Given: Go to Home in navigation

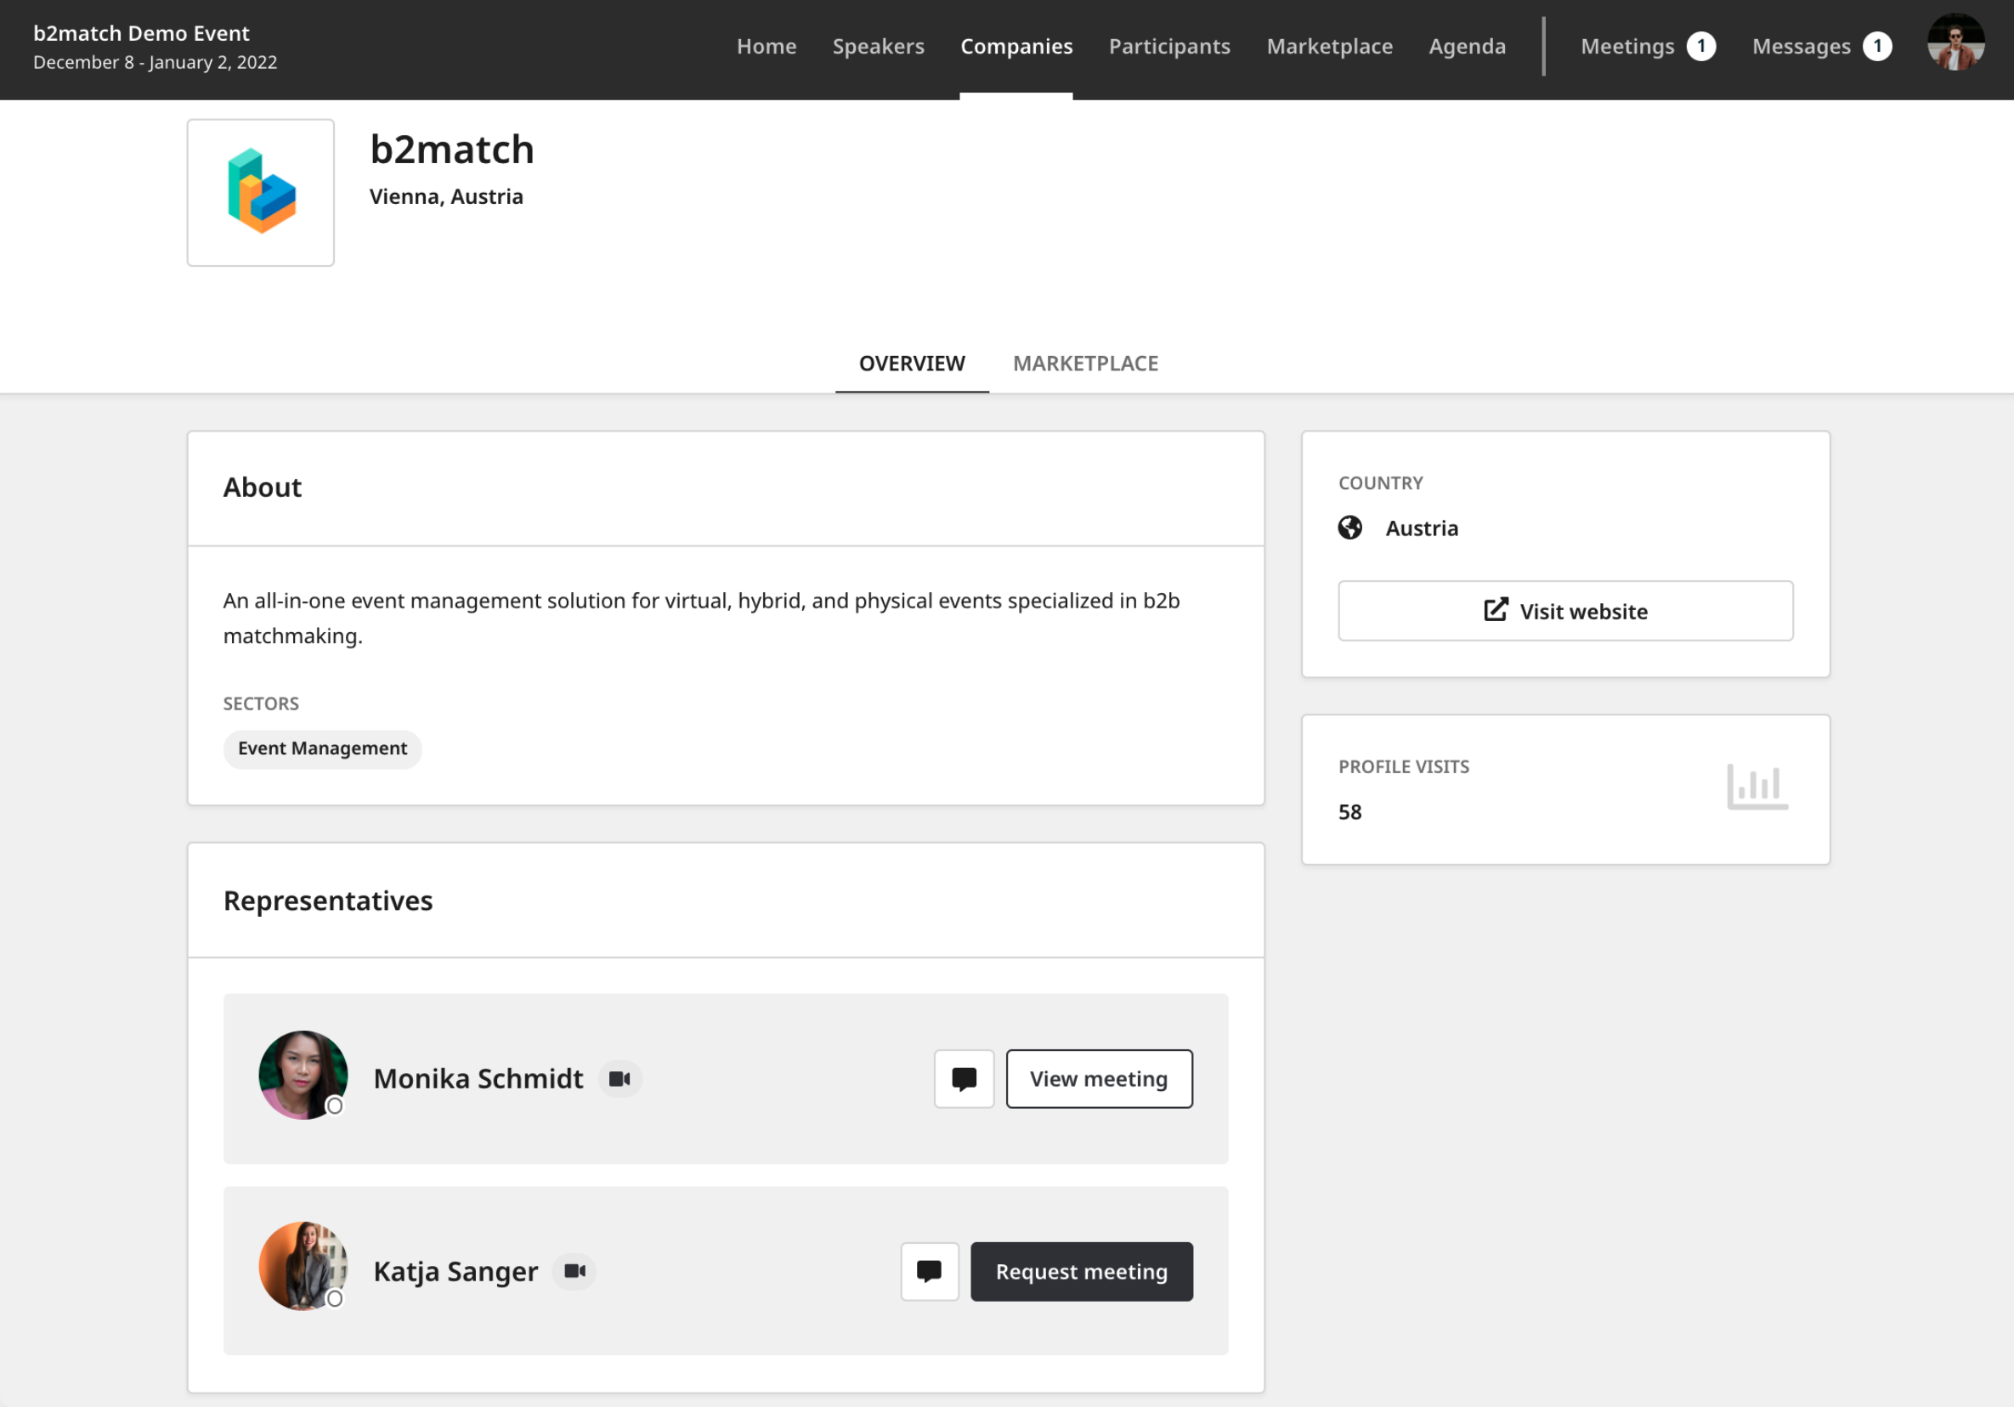Looking at the screenshot, I should [x=767, y=47].
